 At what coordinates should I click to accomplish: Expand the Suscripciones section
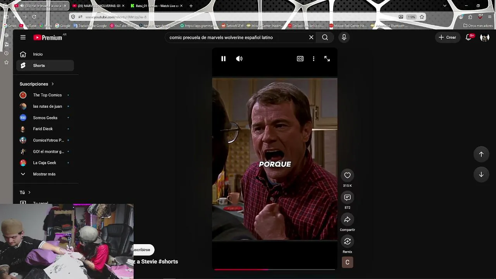click(37, 84)
